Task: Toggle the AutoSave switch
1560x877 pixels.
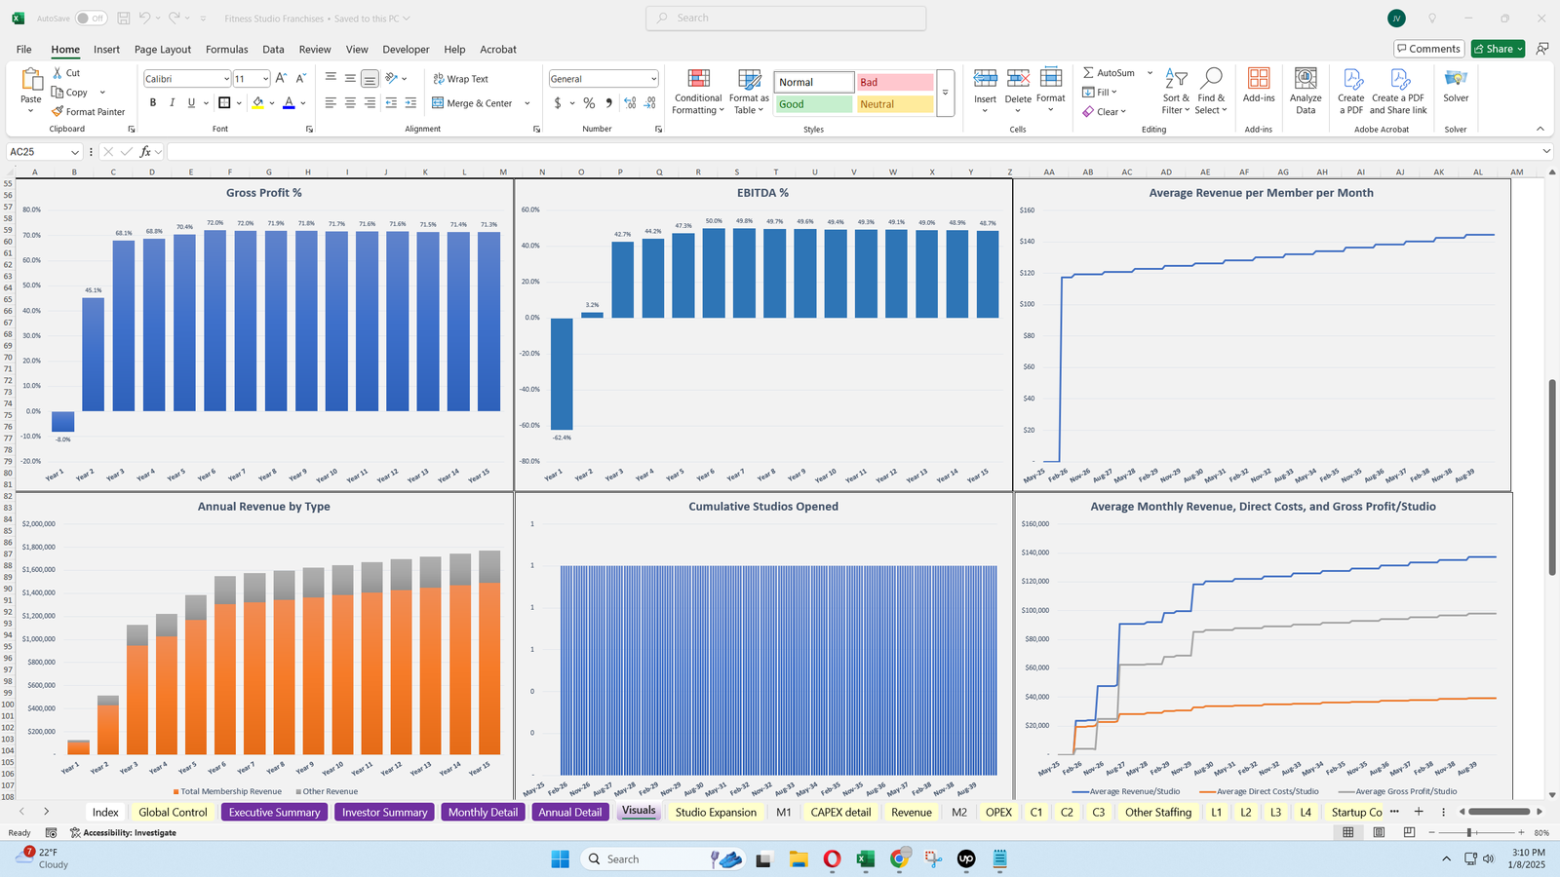Action: coord(91,19)
